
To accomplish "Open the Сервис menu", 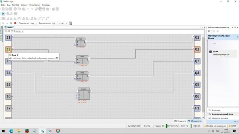I will pyautogui.click(x=24, y=5).
